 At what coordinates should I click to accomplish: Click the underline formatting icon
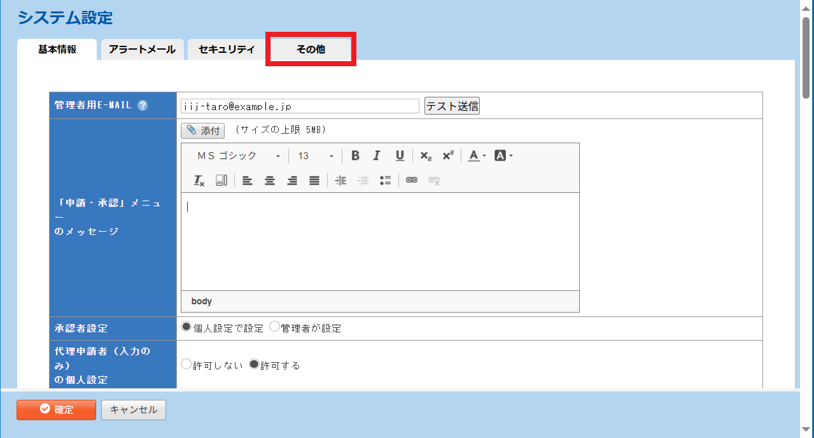400,156
